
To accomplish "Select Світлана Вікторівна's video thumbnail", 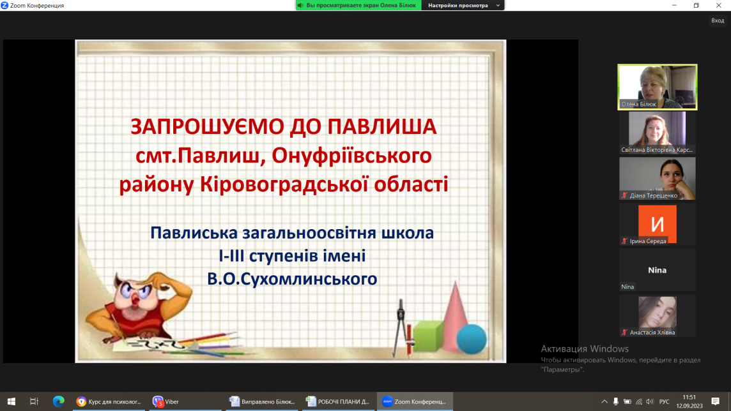I will pos(657,132).
